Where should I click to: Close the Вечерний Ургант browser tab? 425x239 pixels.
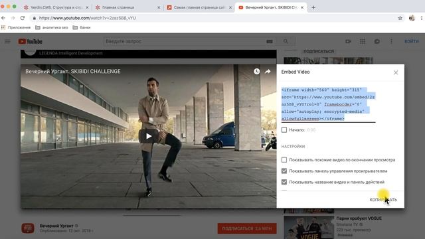tap(302, 7)
